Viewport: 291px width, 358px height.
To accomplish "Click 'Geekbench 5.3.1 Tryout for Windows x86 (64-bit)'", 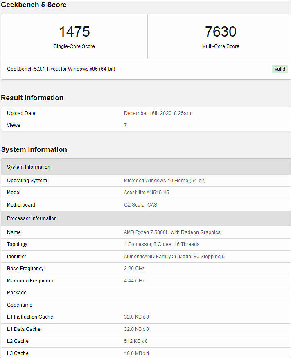I will click(x=61, y=69).
